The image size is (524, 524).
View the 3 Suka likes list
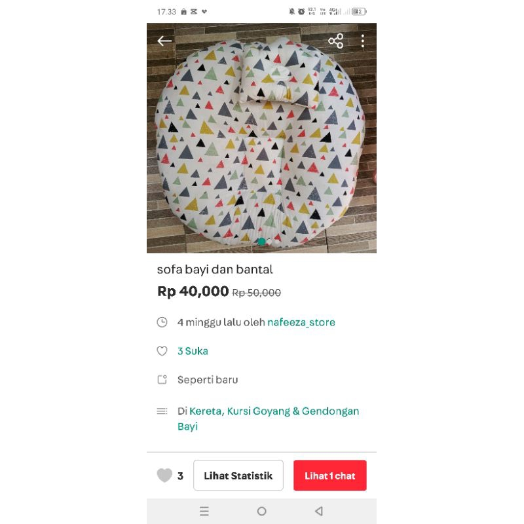tap(193, 351)
